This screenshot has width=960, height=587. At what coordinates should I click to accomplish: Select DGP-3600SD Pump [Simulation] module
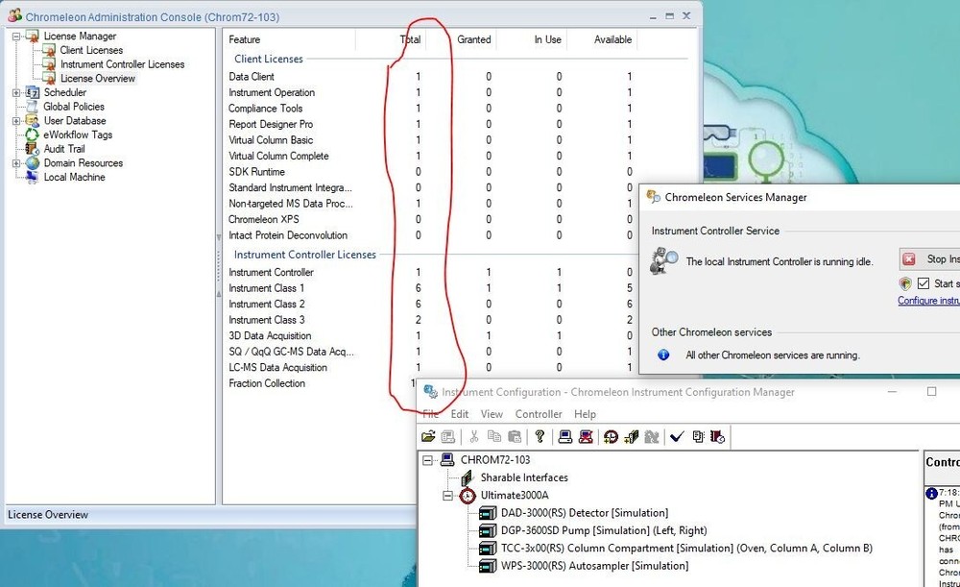(604, 530)
